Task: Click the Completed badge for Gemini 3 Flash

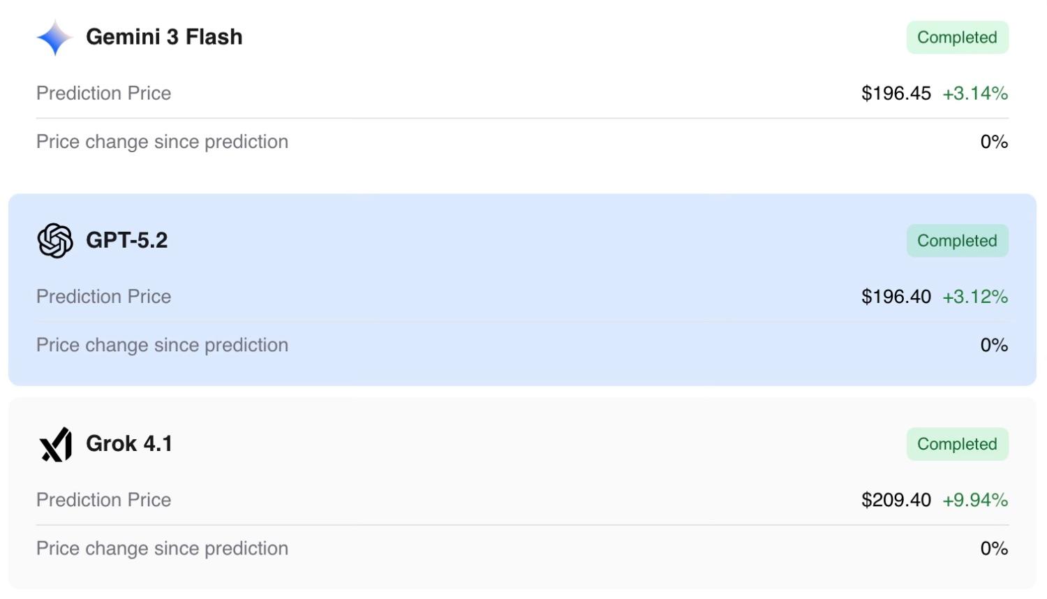Action: (957, 38)
